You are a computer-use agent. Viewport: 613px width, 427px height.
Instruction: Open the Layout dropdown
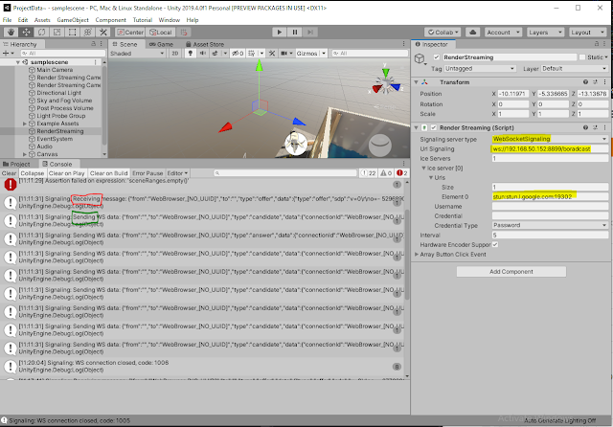click(x=587, y=32)
